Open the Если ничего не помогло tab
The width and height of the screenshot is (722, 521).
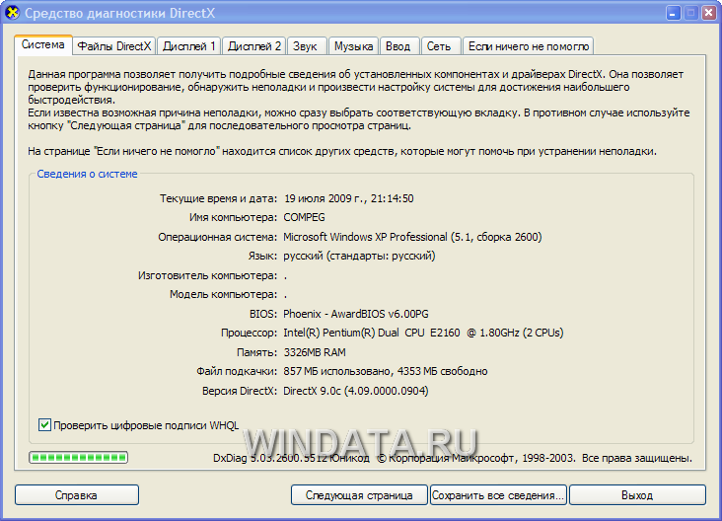[528, 46]
